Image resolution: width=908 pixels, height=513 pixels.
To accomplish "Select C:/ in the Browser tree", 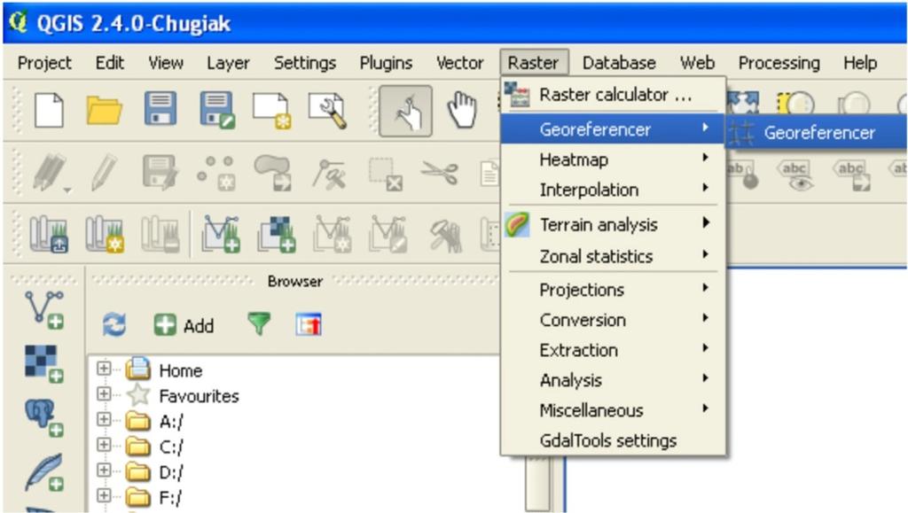I will pyautogui.click(x=171, y=447).
